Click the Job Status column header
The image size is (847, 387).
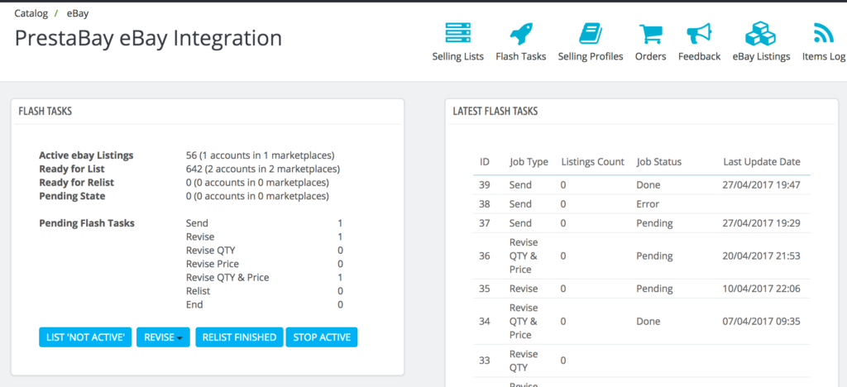pyautogui.click(x=659, y=162)
